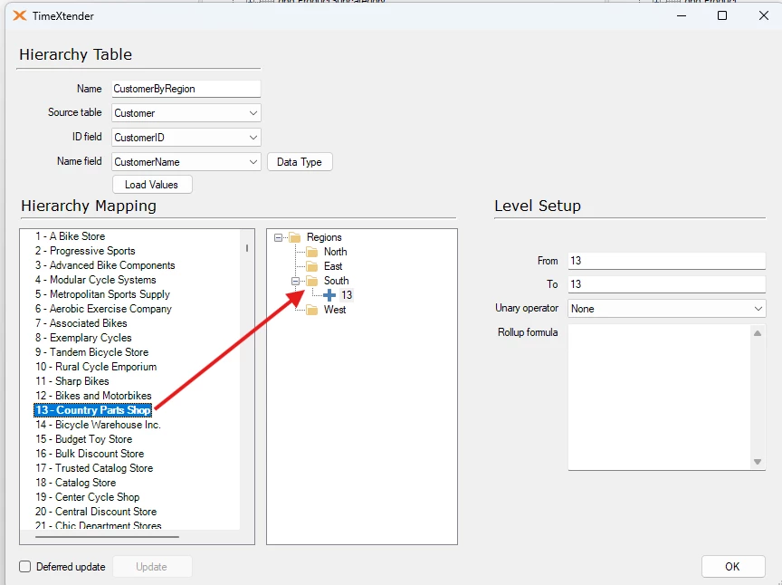Select '4 - Modular Cycle Systems'
Viewport: 782px width, 585px height.
coord(95,280)
